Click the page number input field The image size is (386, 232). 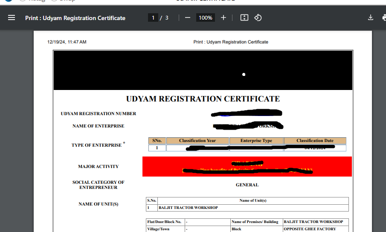[153, 17]
